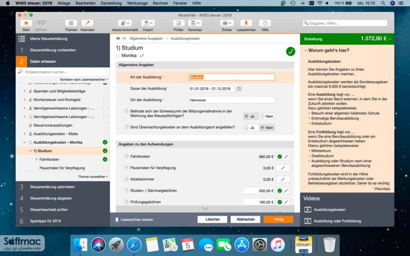The image size is (410, 256).
Task: Open the Start toolbar icon
Action: [26, 23]
